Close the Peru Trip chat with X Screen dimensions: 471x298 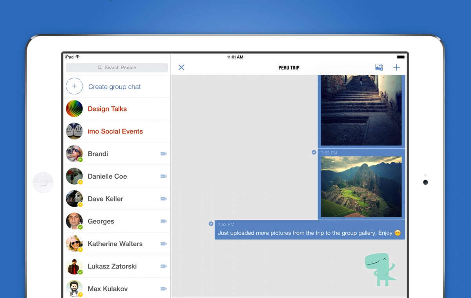181,68
